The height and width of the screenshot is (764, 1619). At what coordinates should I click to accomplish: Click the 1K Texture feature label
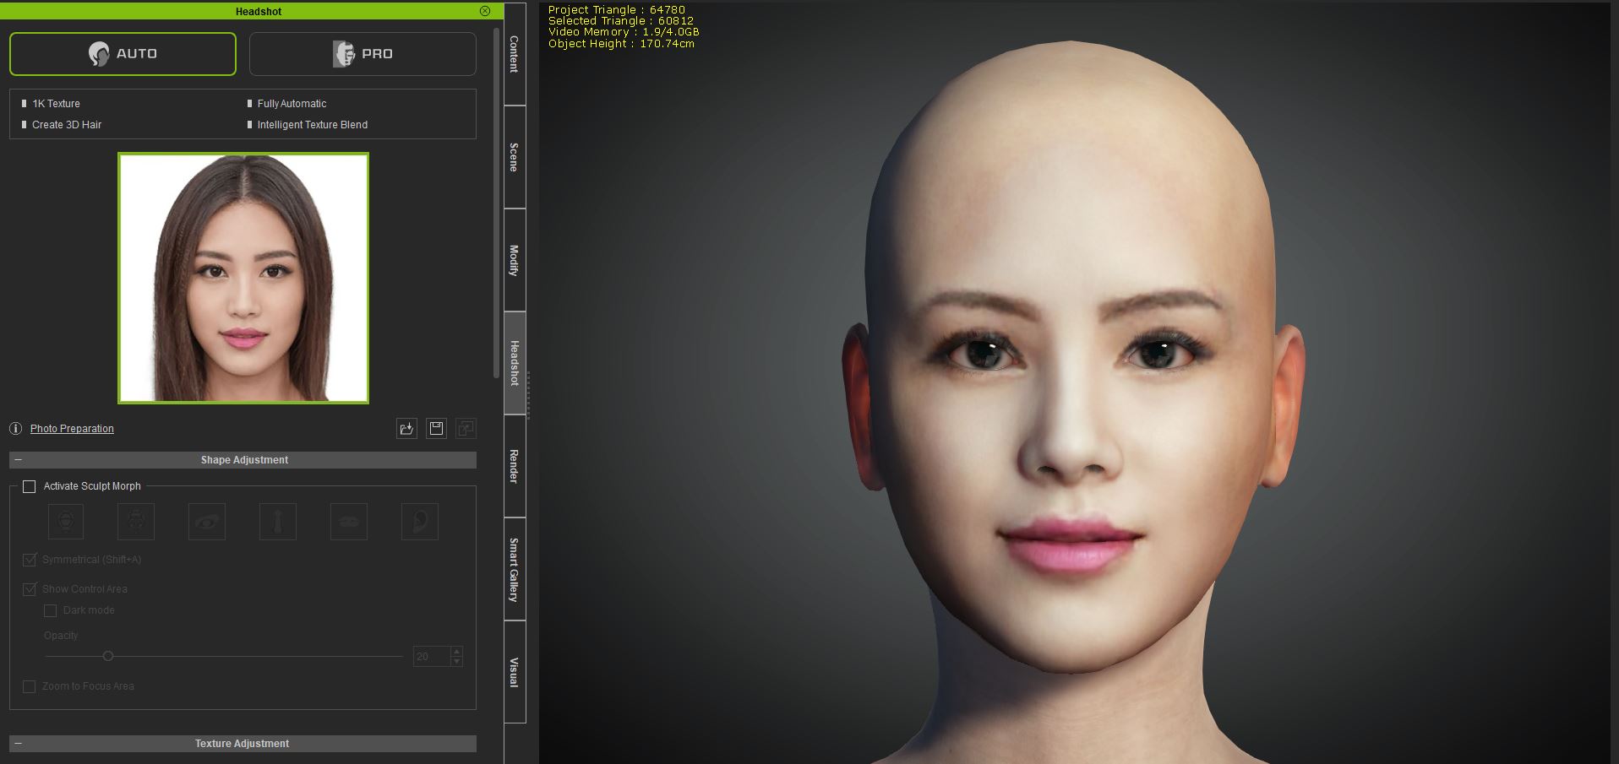(56, 104)
